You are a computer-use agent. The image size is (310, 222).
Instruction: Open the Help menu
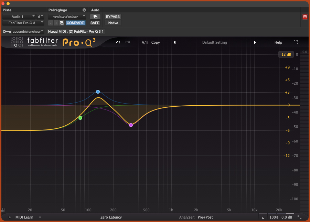278,42
